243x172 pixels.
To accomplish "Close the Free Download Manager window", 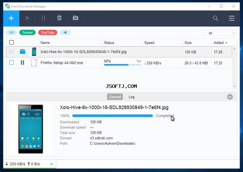I will coord(233,6).
